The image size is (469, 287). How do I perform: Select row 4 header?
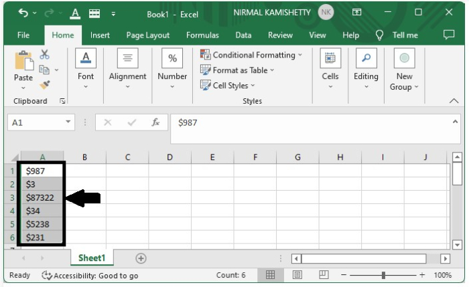click(x=12, y=211)
